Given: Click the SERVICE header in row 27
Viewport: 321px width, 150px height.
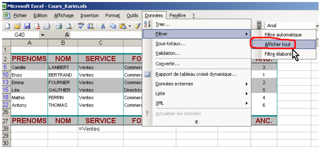Looking at the screenshot, I should tap(100, 121).
